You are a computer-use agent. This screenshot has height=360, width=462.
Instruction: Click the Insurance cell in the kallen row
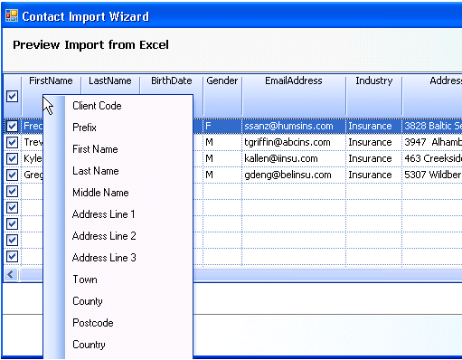374,158
